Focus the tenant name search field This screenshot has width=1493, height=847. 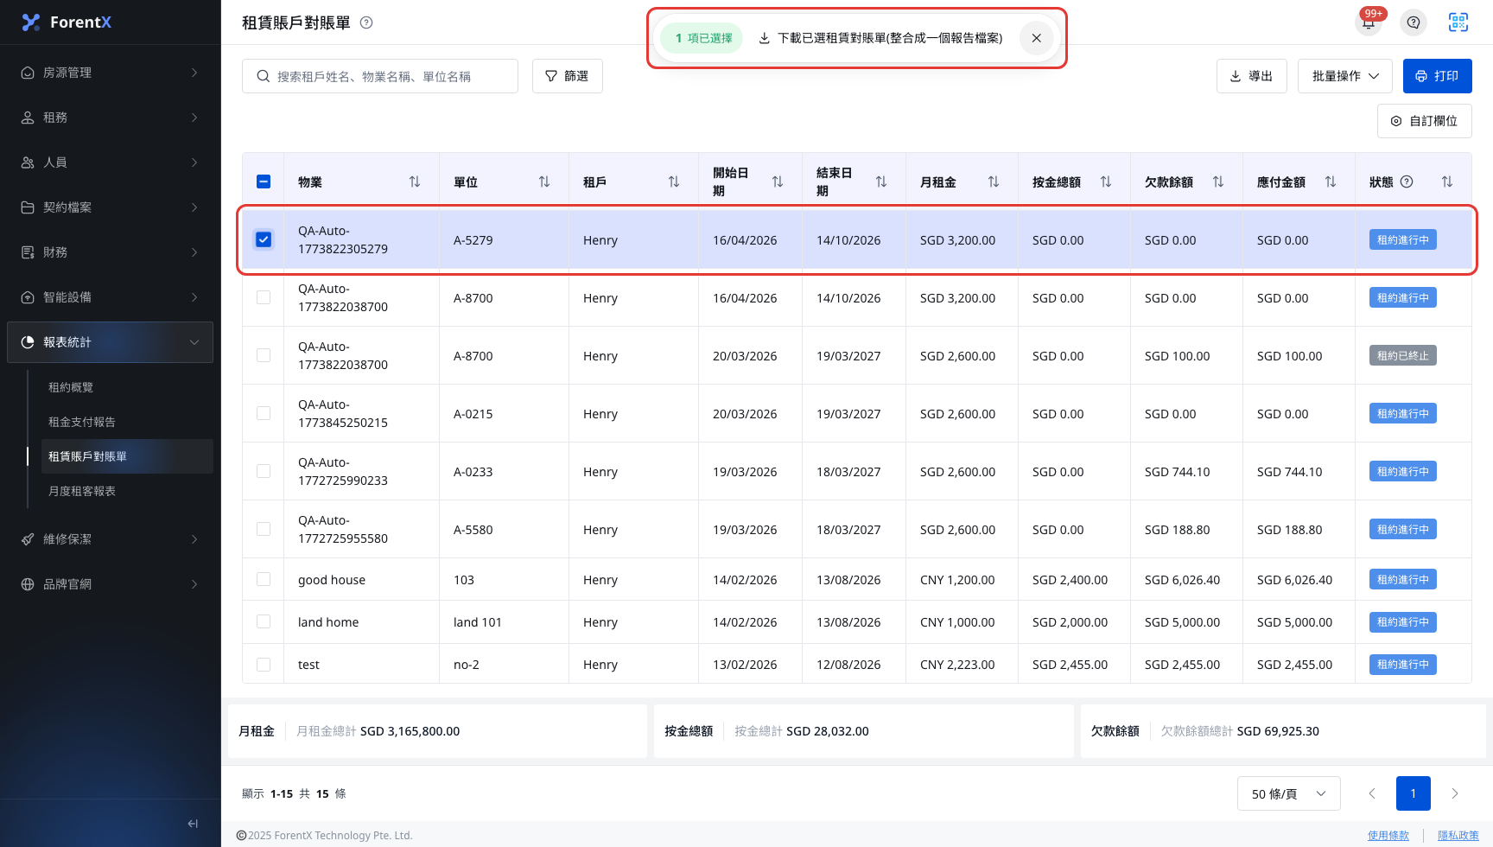click(x=380, y=76)
